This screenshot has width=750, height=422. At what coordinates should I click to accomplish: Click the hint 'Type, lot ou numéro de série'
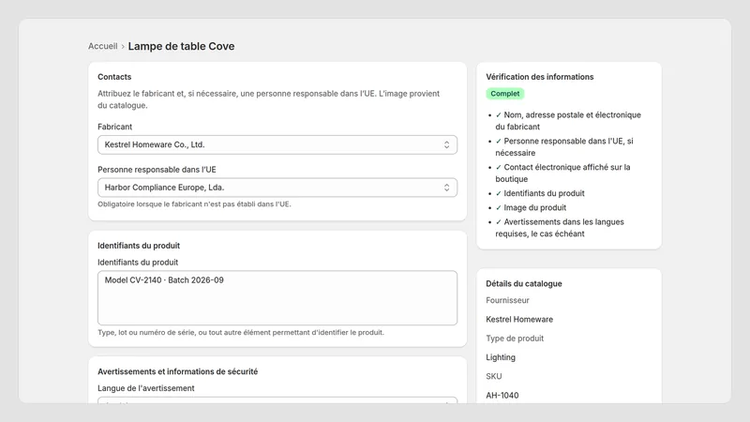[x=241, y=333]
